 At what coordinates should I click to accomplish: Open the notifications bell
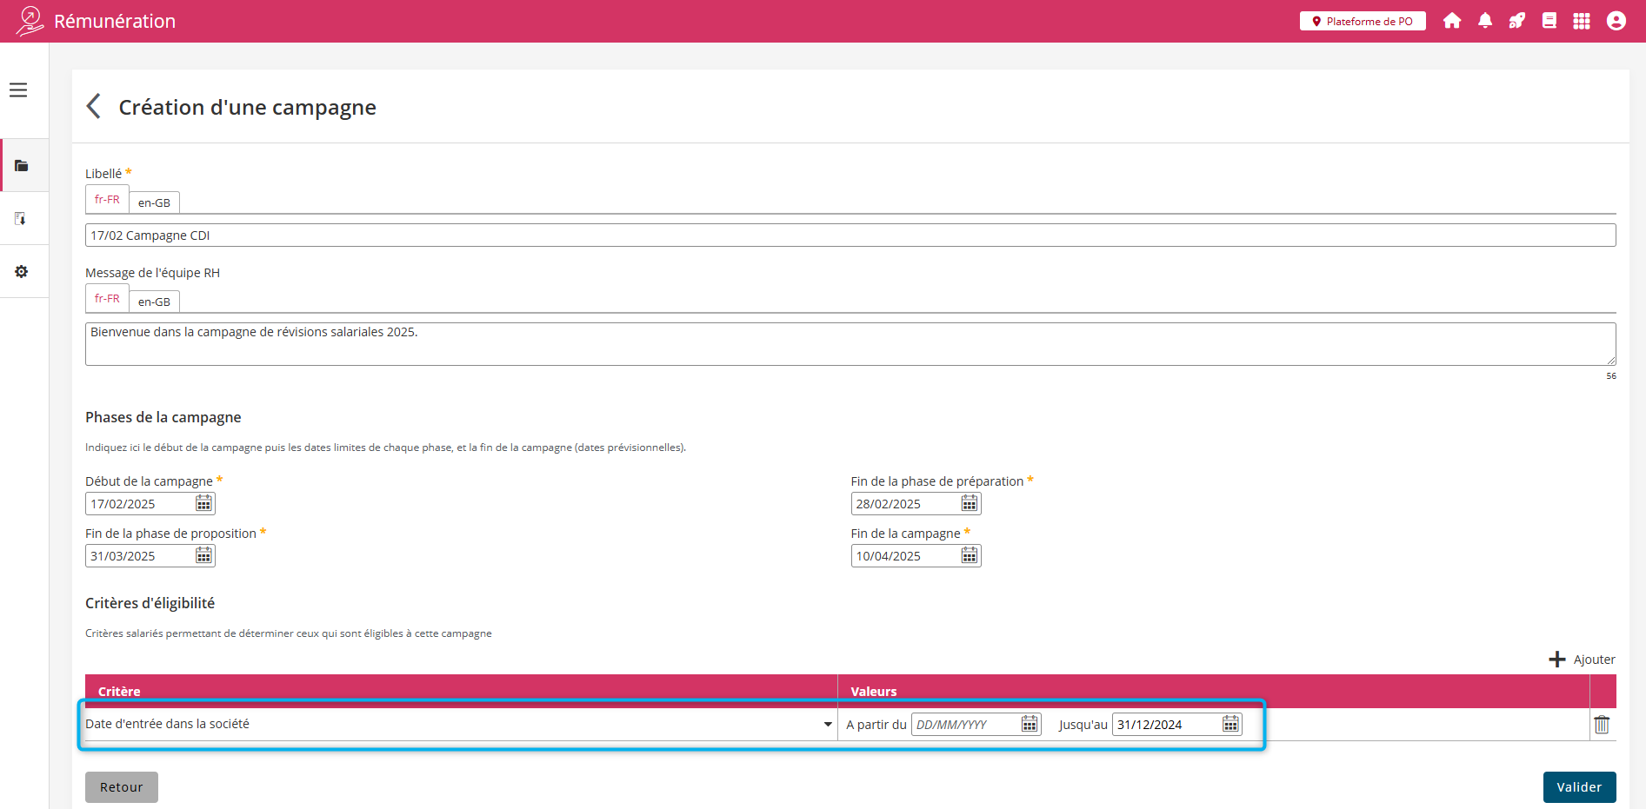tap(1485, 21)
